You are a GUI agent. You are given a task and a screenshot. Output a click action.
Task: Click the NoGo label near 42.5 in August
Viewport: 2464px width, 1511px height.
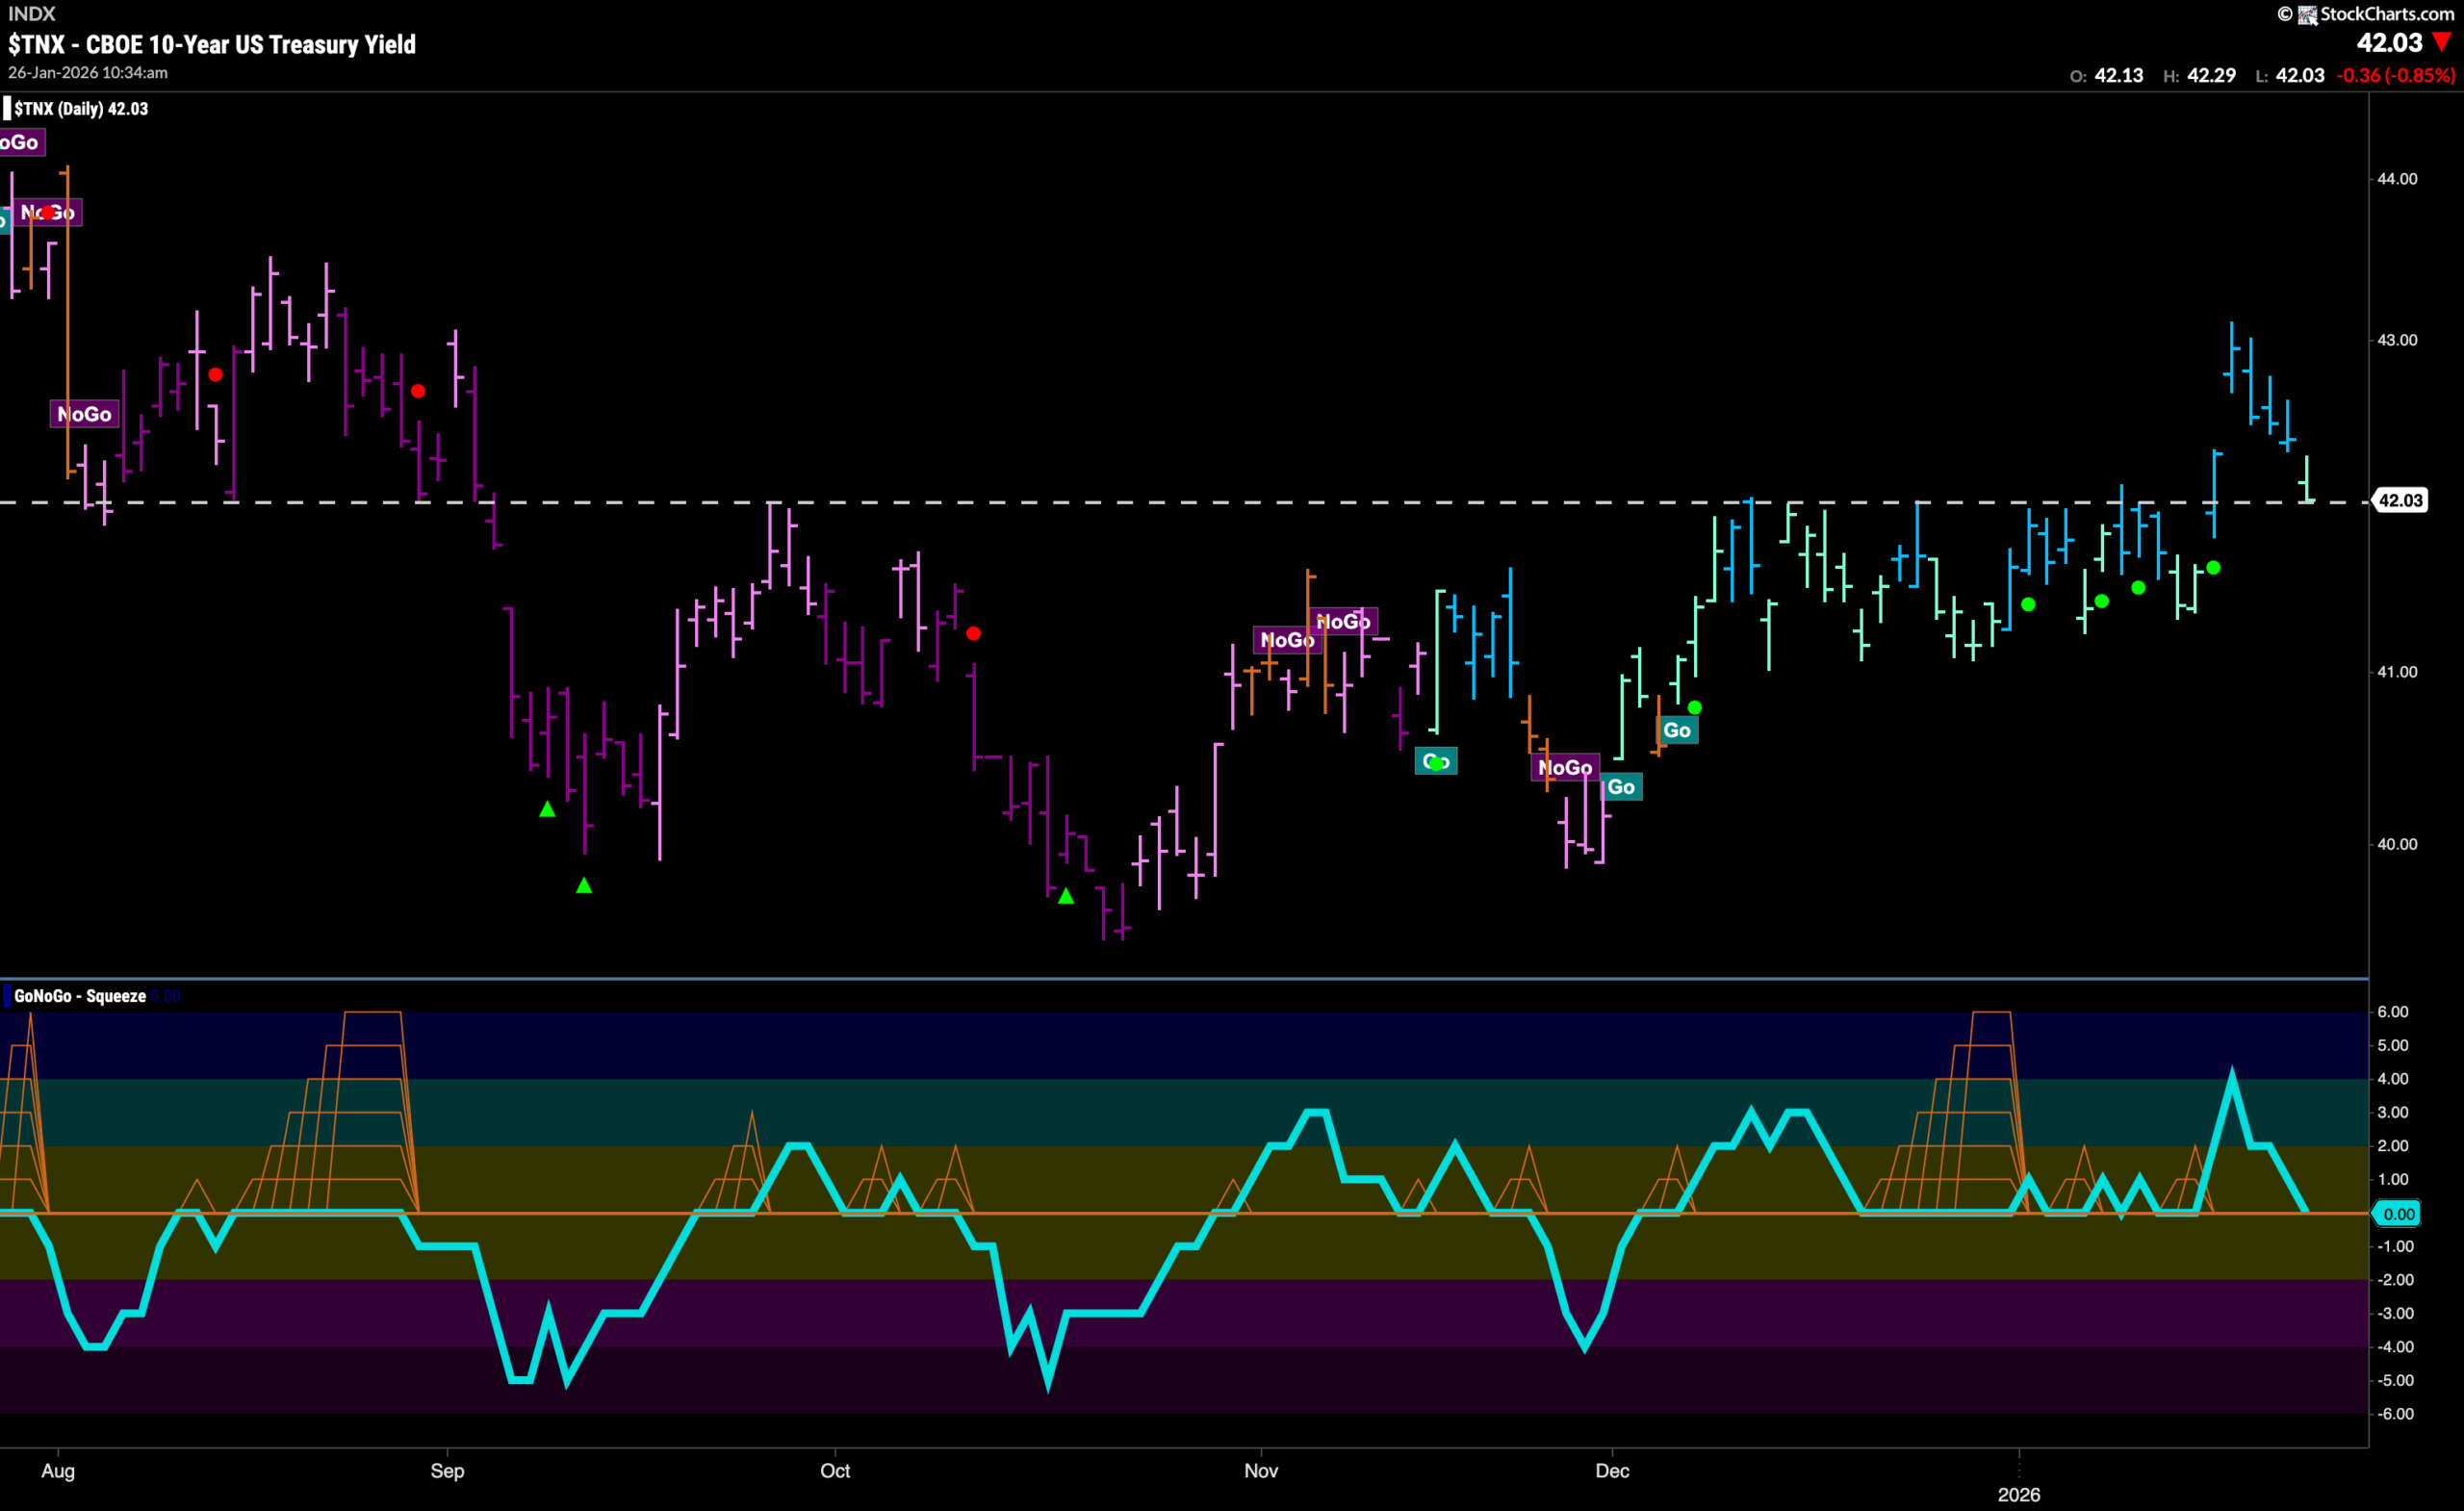[x=85, y=414]
